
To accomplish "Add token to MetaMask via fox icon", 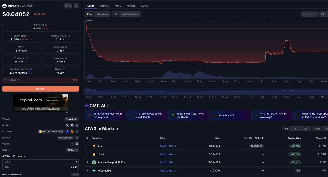I will point(72,131).
